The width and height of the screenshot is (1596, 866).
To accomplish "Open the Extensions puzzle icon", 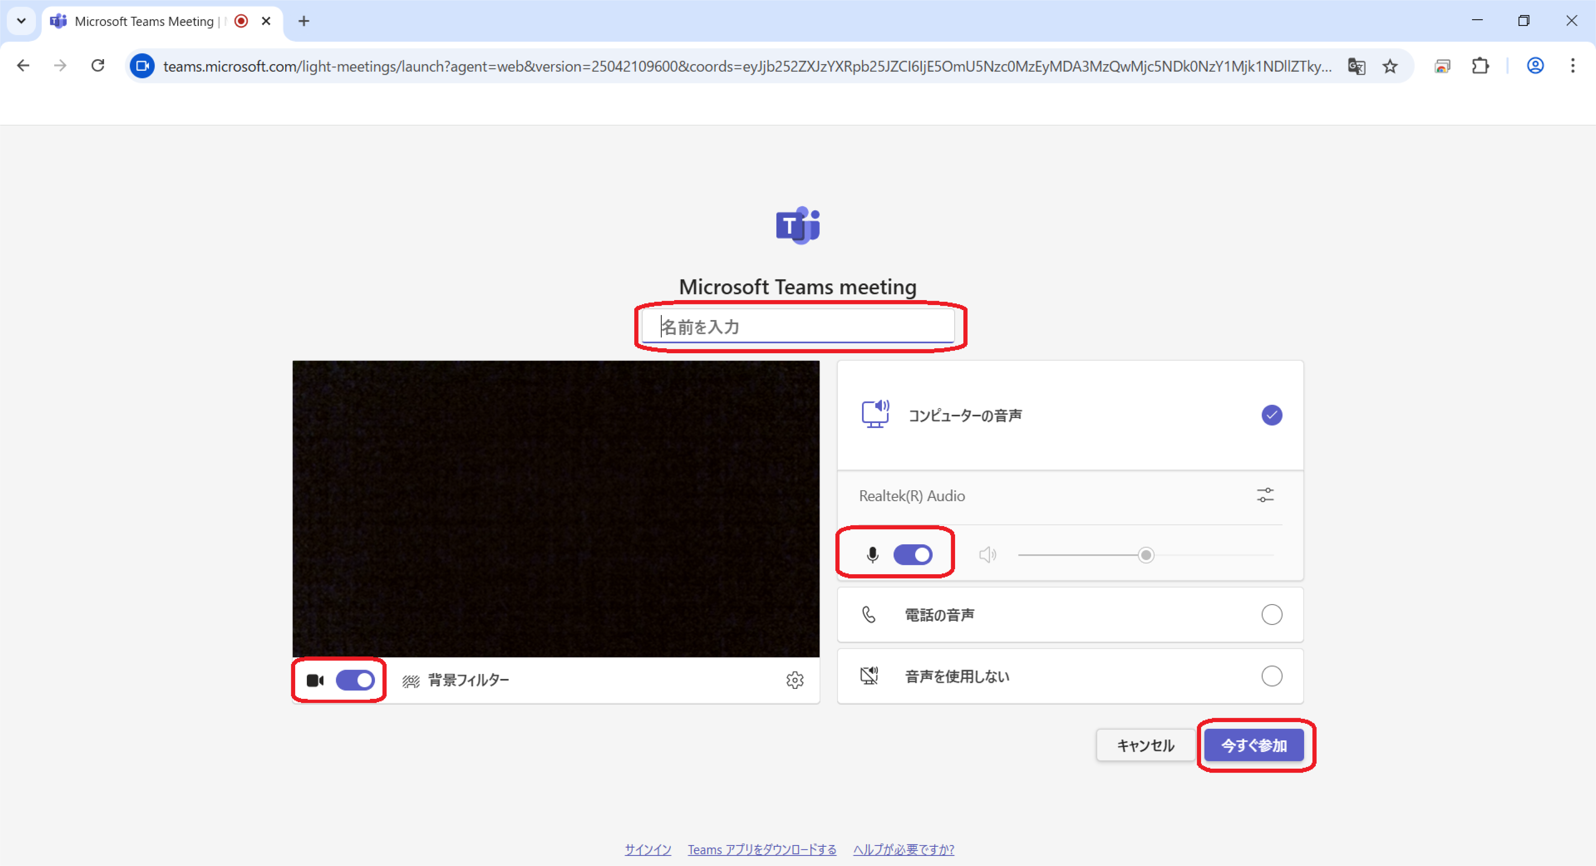I will coord(1480,66).
